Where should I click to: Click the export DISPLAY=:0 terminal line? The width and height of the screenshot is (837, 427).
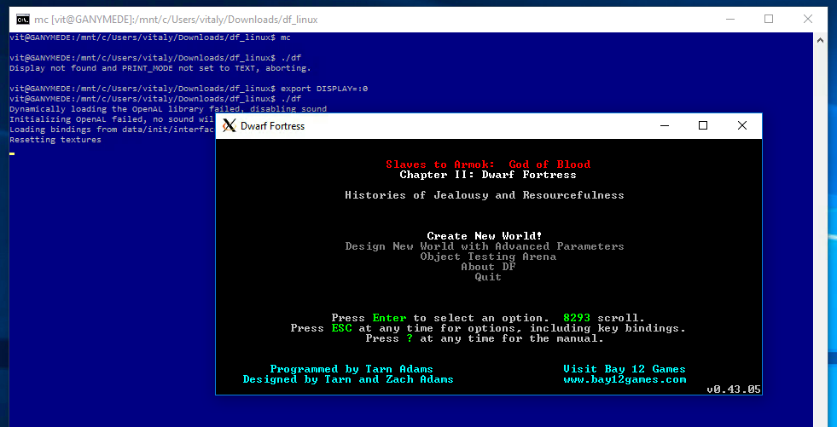click(189, 89)
